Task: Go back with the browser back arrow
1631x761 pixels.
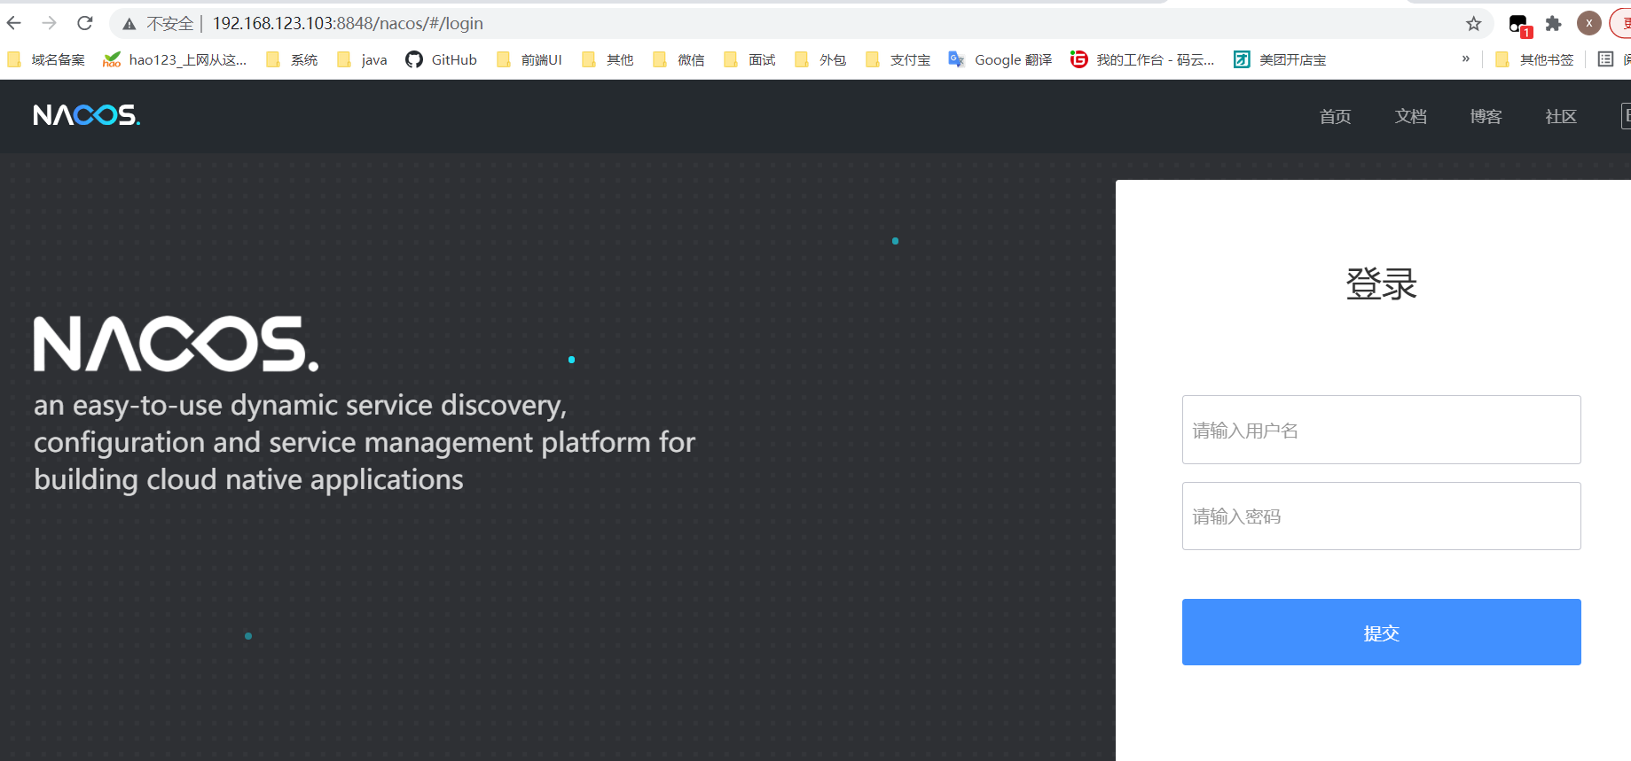Action: click(14, 23)
